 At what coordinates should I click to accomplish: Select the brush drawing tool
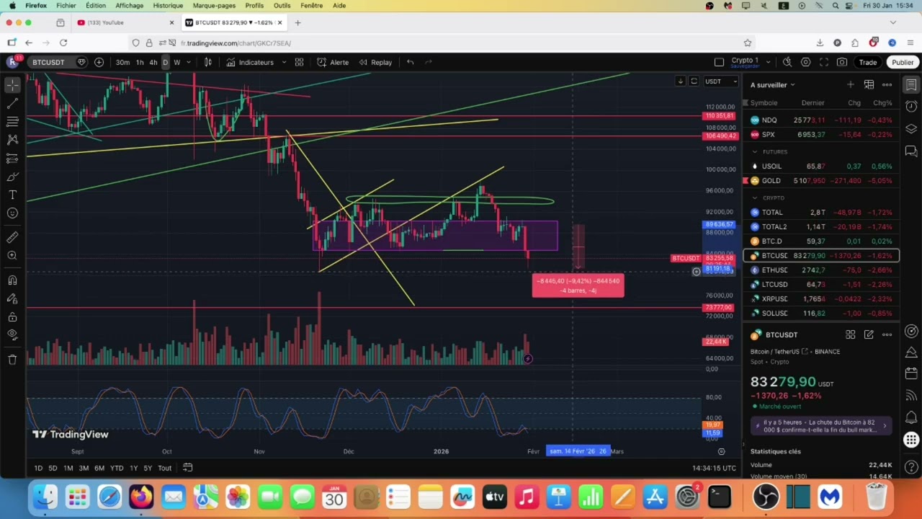(12, 177)
